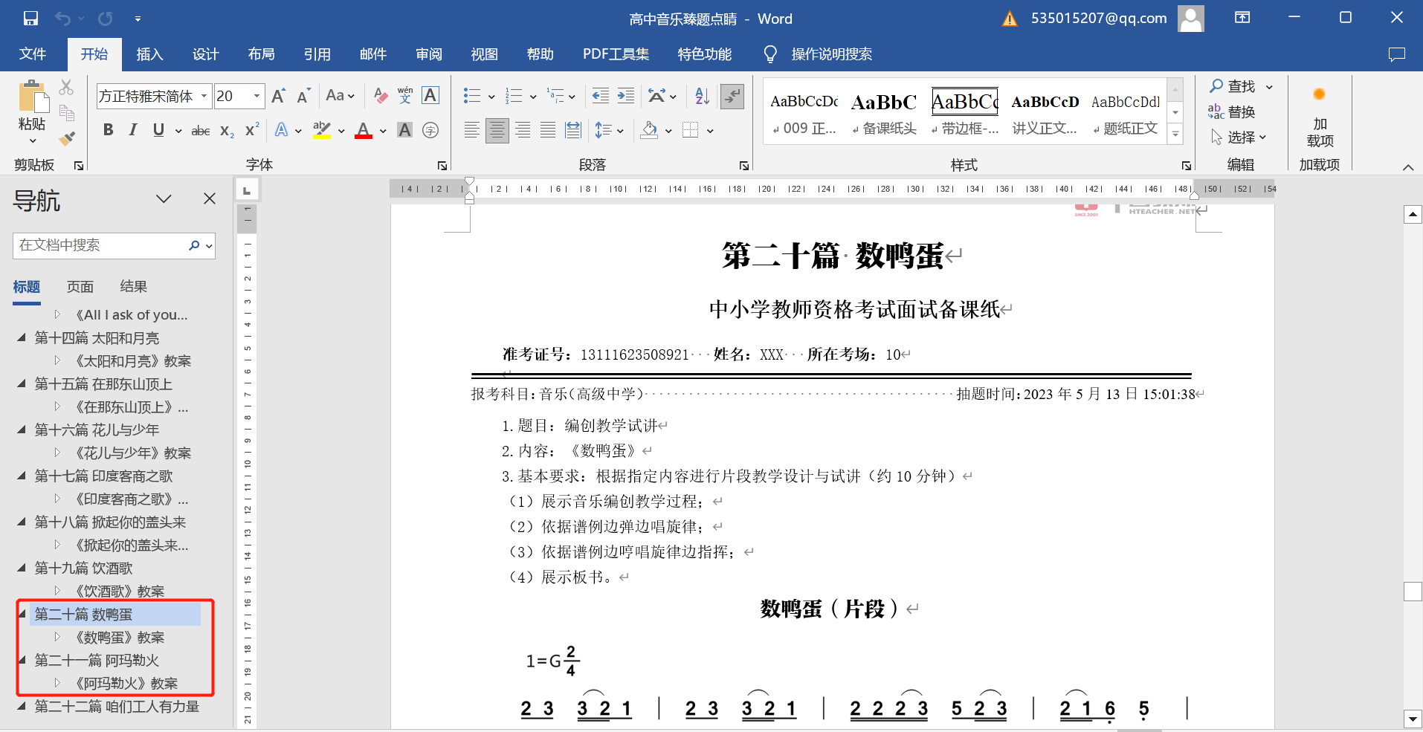The height and width of the screenshot is (732, 1423).
Task: Click the document search input field
Action: [100, 245]
